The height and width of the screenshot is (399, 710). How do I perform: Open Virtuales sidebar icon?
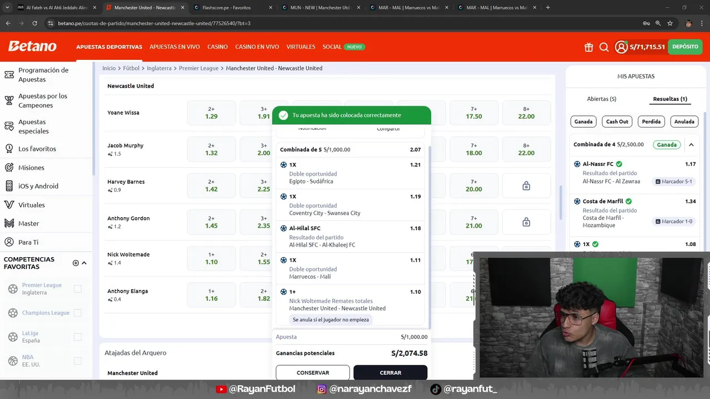pos(9,204)
